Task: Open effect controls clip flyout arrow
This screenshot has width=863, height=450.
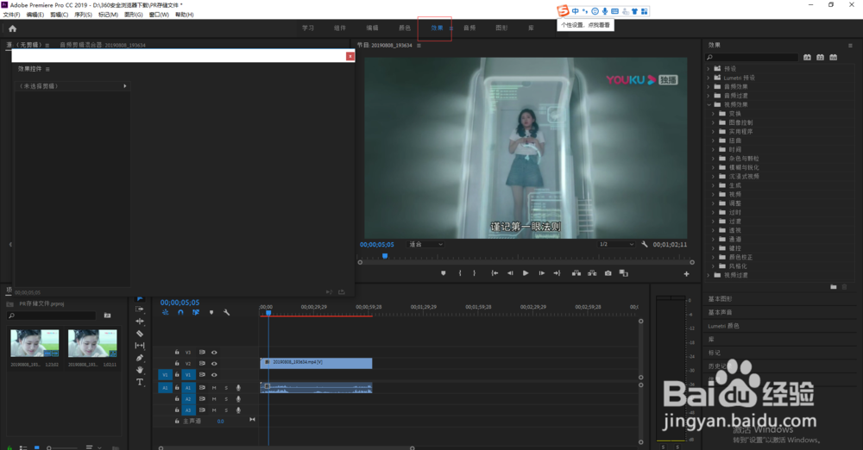Action: click(125, 86)
